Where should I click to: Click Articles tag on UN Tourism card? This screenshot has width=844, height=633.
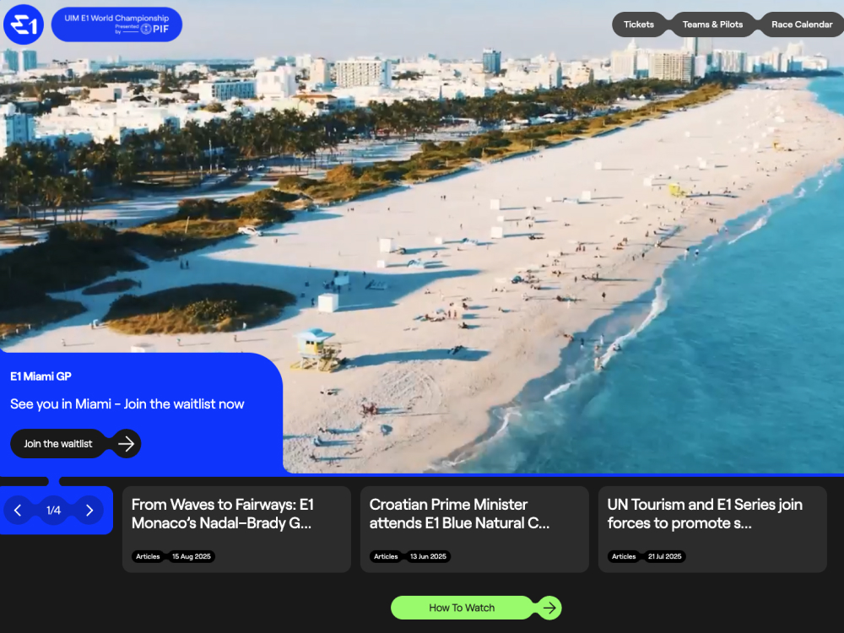pyautogui.click(x=624, y=557)
